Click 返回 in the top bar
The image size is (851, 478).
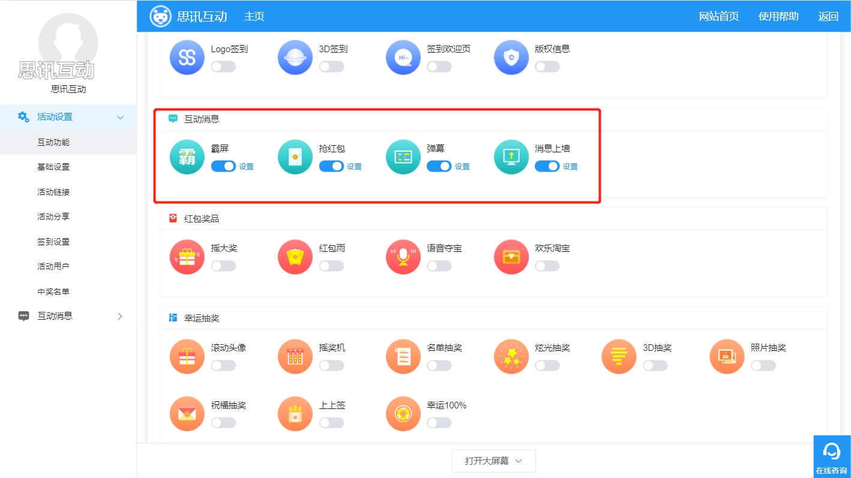pos(828,16)
